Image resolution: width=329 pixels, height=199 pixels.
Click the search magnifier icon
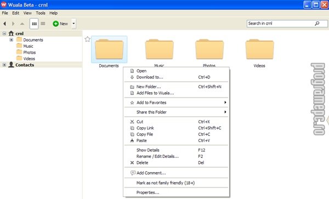[x=317, y=24]
